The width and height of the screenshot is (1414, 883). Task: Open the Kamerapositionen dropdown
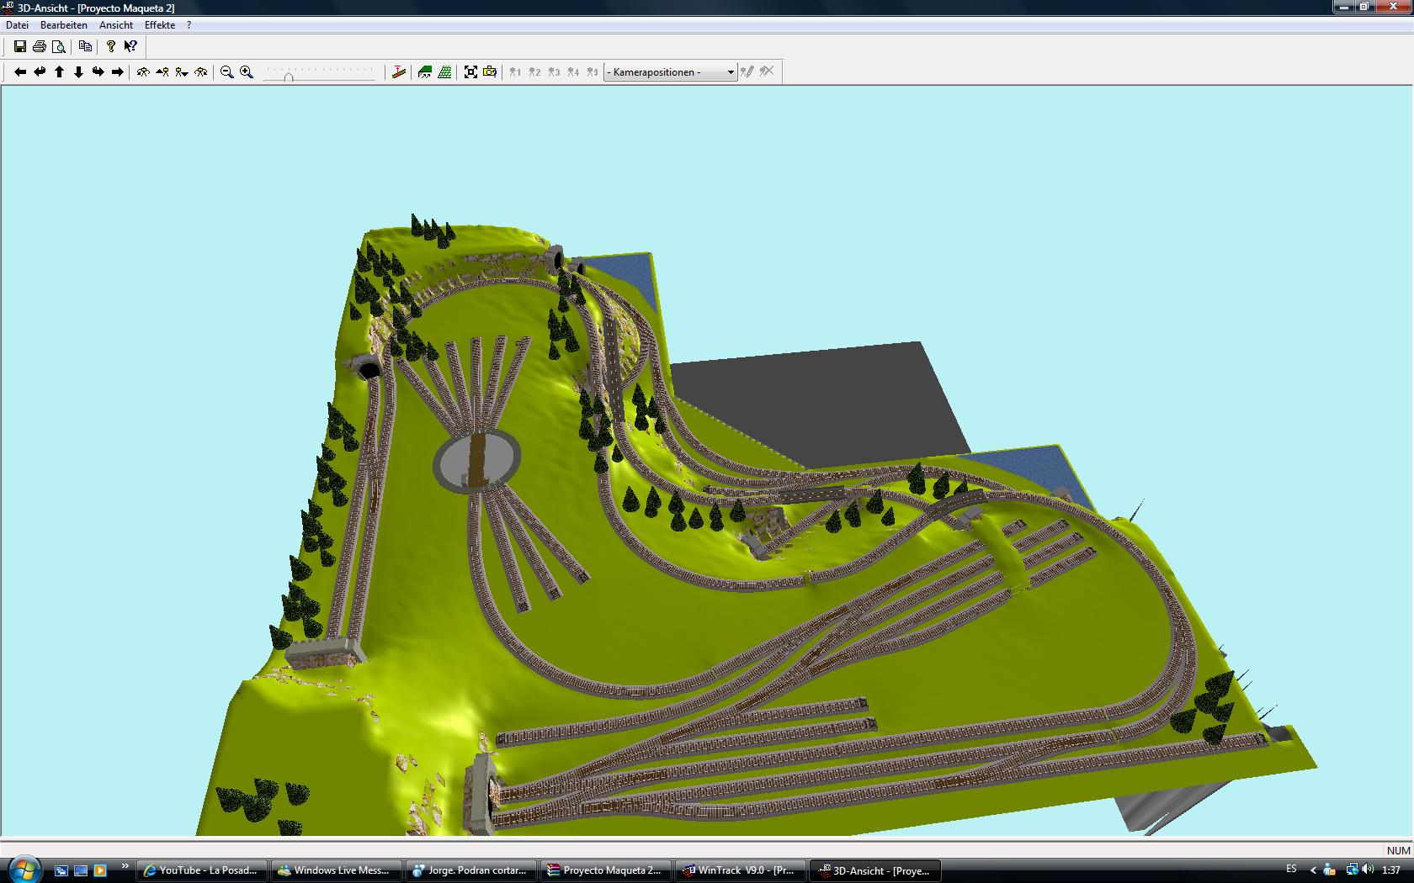pyautogui.click(x=670, y=72)
